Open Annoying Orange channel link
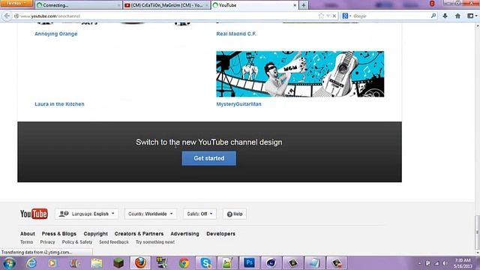 pyautogui.click(x=56, y=34)
